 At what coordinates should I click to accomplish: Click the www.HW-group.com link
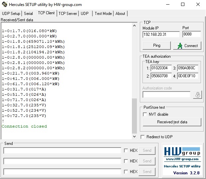182,159
